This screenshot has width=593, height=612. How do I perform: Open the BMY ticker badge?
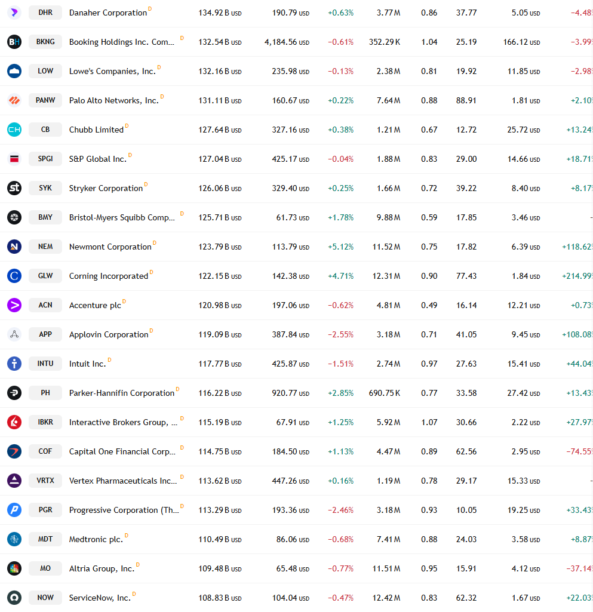[45, 217]
